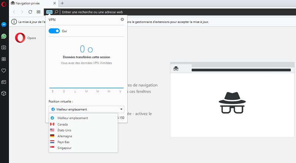Viewport: 296px width, 163px height.
Task: Click the info icon in update notice bar
Action: (x=14, y=22)
